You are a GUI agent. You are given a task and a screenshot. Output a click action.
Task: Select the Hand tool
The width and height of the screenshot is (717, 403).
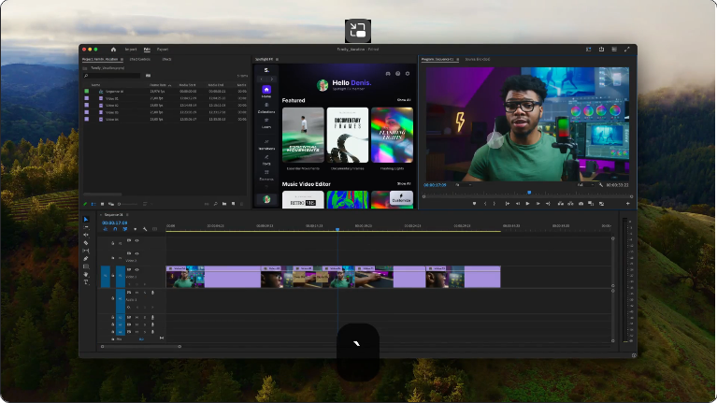[86, 274]
